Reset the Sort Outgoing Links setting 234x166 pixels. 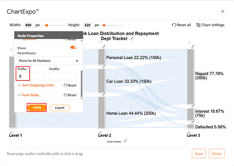(x=70, y=85)
